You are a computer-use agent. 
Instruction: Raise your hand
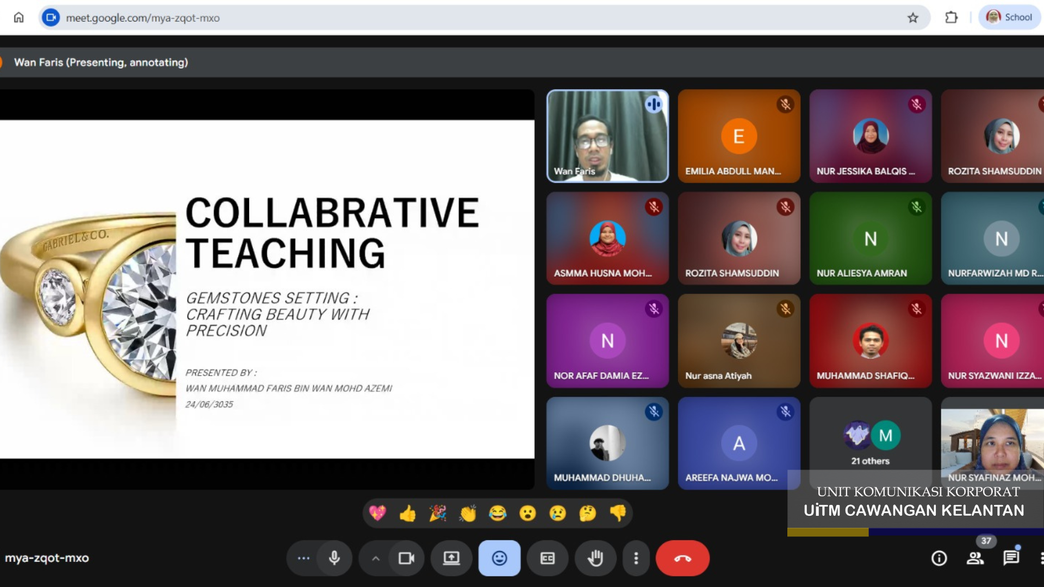tap(595, 558)
